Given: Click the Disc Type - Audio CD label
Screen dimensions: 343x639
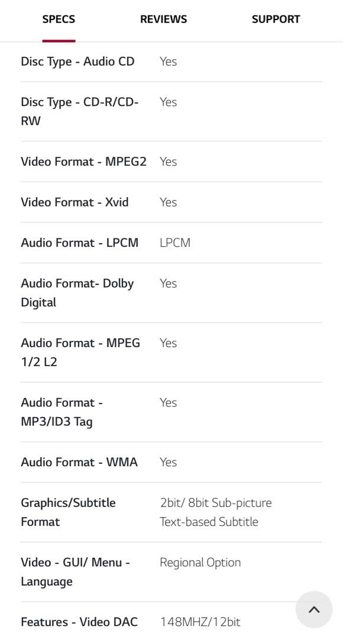Looking at the screenshot, I should 77,62.
